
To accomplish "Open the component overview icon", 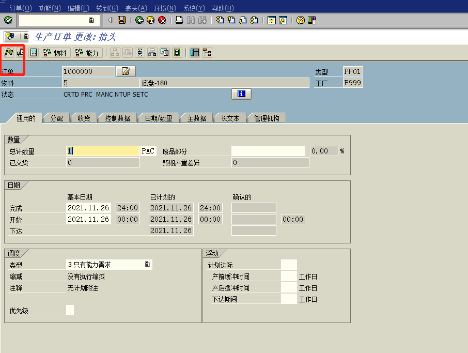I will click(152, 53).
